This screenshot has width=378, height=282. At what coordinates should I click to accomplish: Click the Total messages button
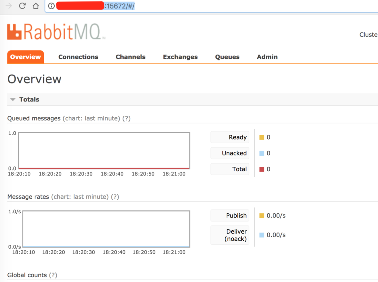pos(230,169)
